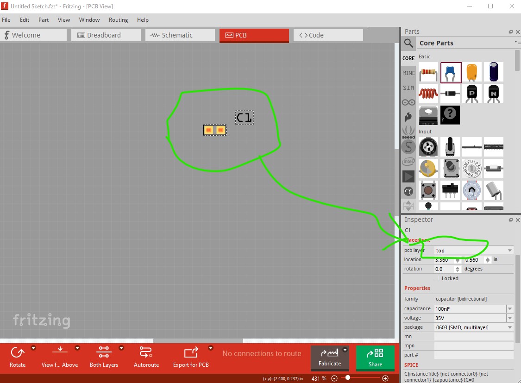Open Rotate options dropdown arrow
The image size is (521, 383).
(33, 348)
